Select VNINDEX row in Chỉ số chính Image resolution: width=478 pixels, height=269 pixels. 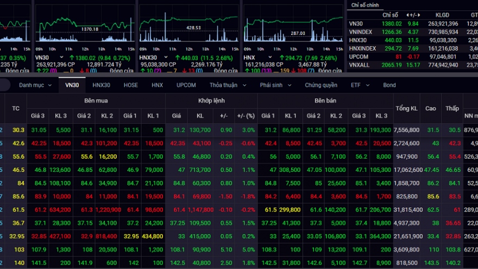[x=412, y=32]
